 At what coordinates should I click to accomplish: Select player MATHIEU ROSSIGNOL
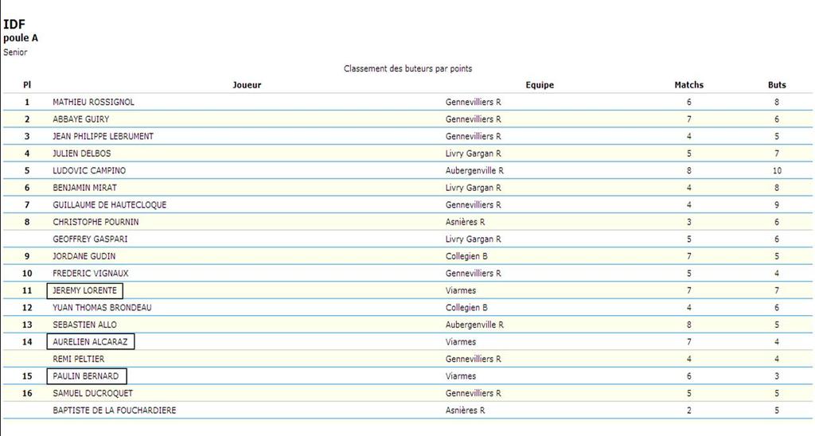[x=93, y=102]
